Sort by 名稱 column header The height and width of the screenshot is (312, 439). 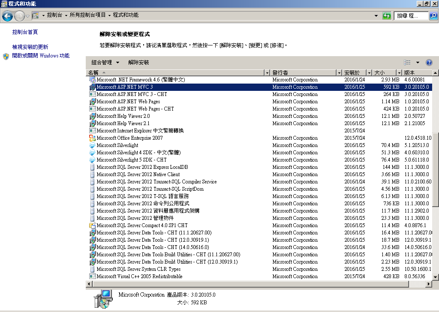pyautogui.click(x=175, y=73)
